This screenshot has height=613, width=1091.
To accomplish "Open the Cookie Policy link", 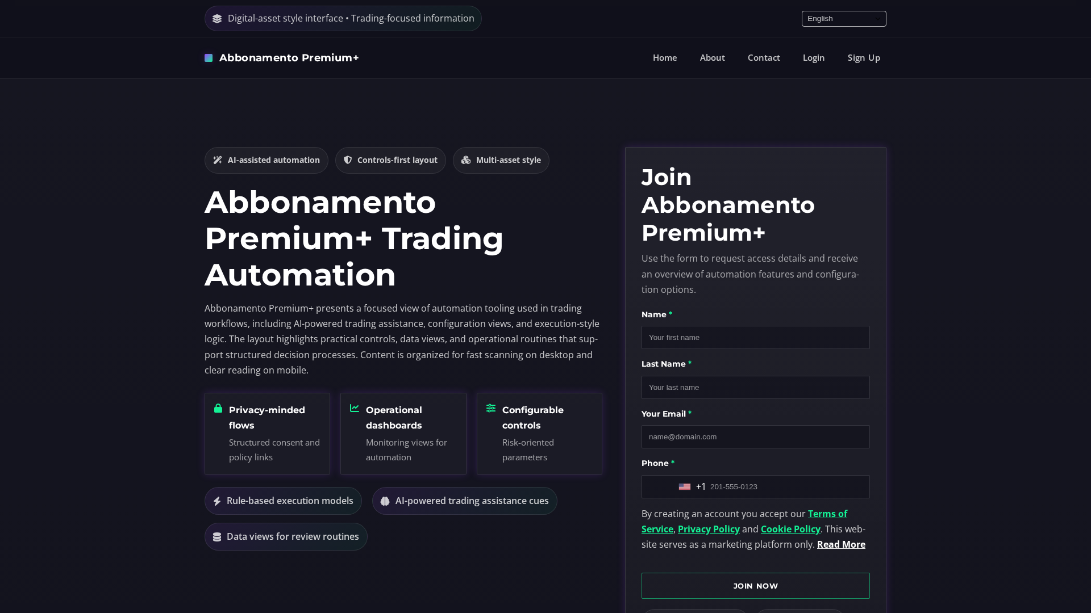I will tap(790, 529).
